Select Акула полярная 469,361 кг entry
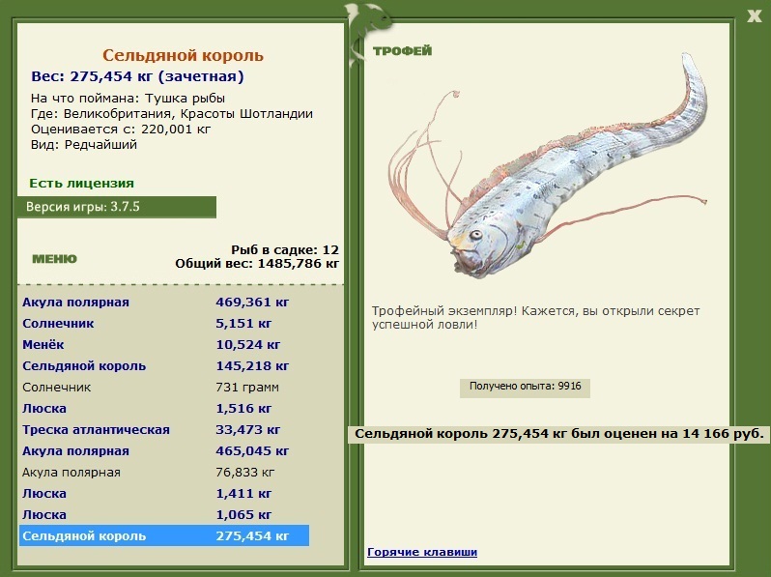The image size is (771, 577). [164, 302]
